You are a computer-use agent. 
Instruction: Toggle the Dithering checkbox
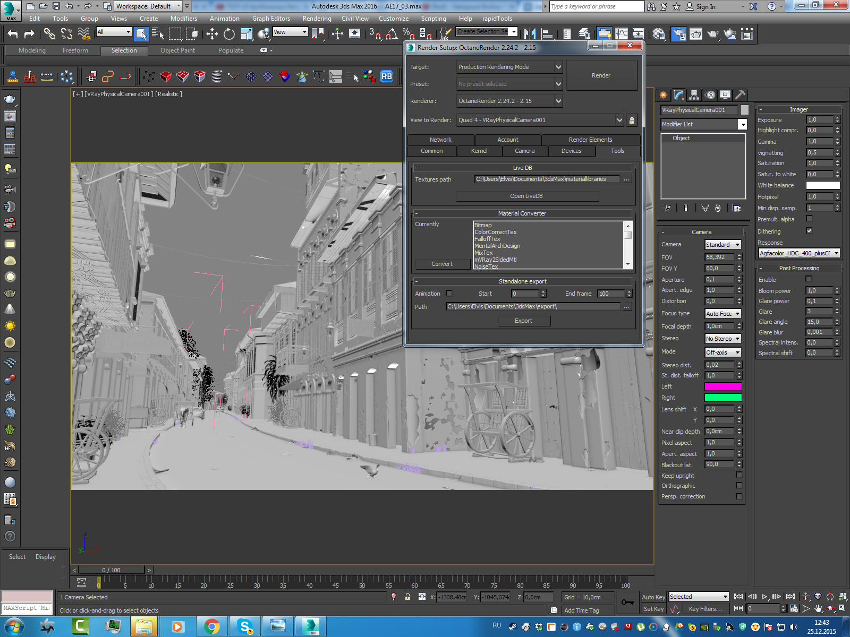[x=809, y=231]
